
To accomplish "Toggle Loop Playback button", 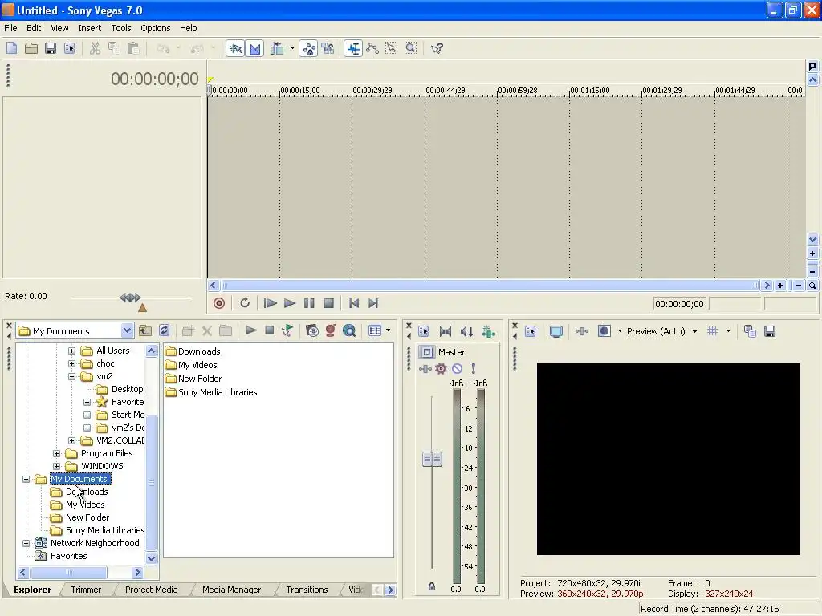I will tap(244, 303).
